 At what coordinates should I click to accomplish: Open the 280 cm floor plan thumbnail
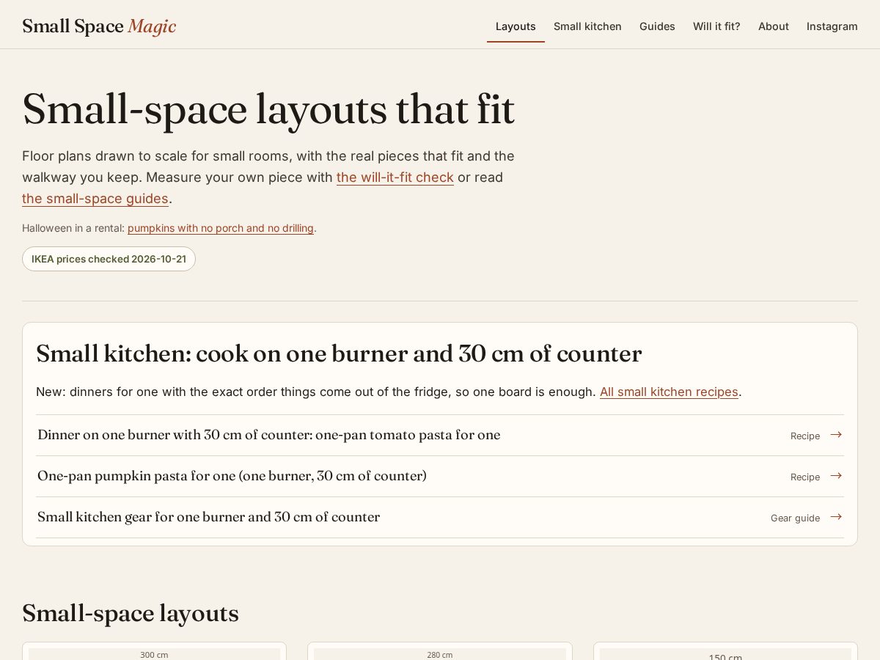tap(440, 652)
